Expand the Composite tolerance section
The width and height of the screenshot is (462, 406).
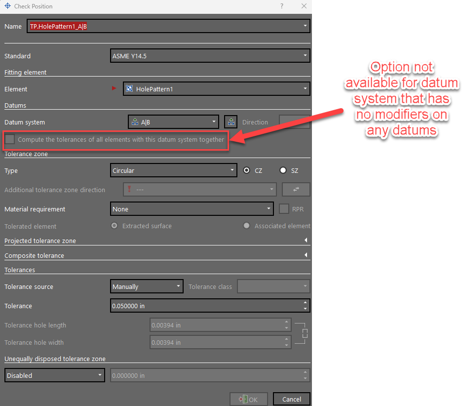306,255
